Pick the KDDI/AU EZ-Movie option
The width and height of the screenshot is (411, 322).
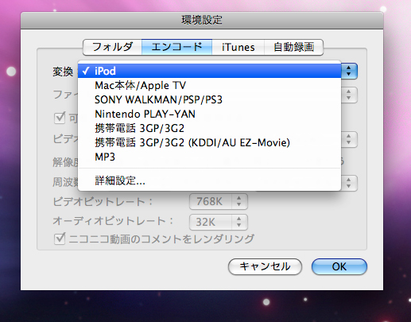209,142
